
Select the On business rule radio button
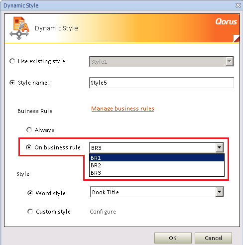coord(29,147)
